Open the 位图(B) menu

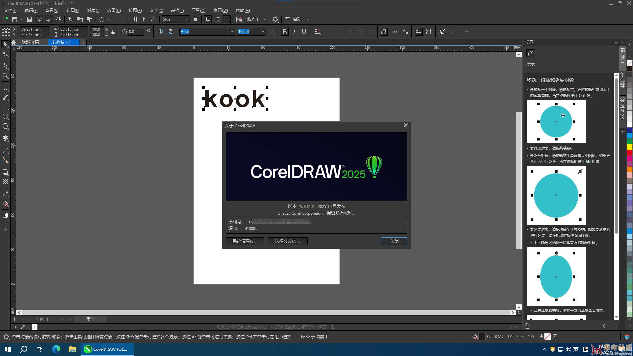coord(135,10)
